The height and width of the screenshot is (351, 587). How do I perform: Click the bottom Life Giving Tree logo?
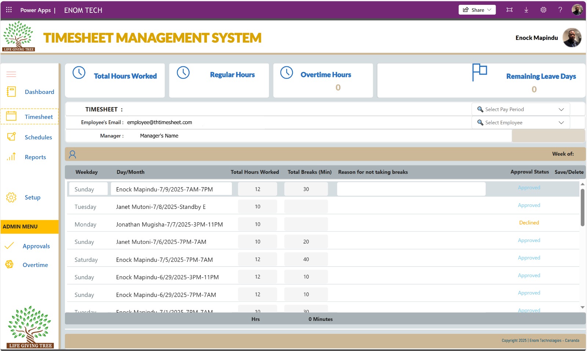(x=30, y=327)
